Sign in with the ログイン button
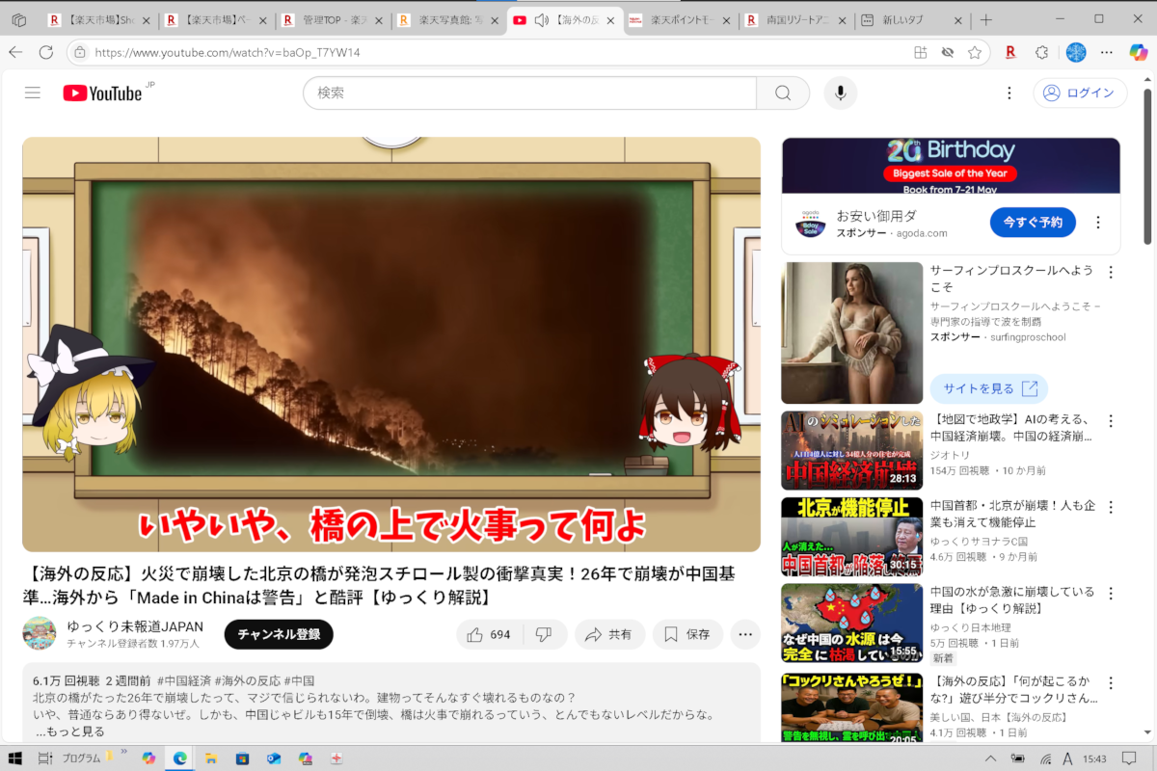This screenshot has width=1157, height=771. pos(1080,93)
